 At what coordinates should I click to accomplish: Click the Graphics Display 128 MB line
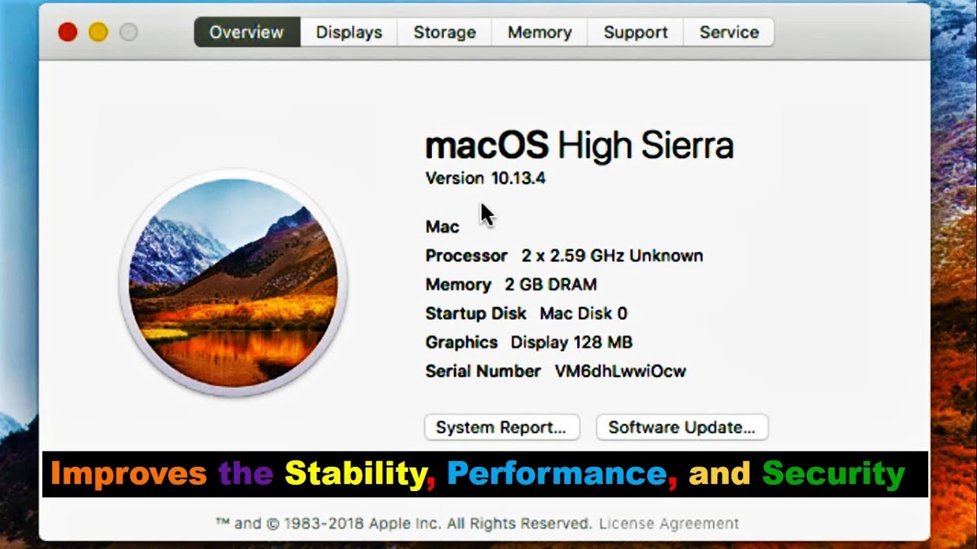pyautogui.click(x=528, y=342)
